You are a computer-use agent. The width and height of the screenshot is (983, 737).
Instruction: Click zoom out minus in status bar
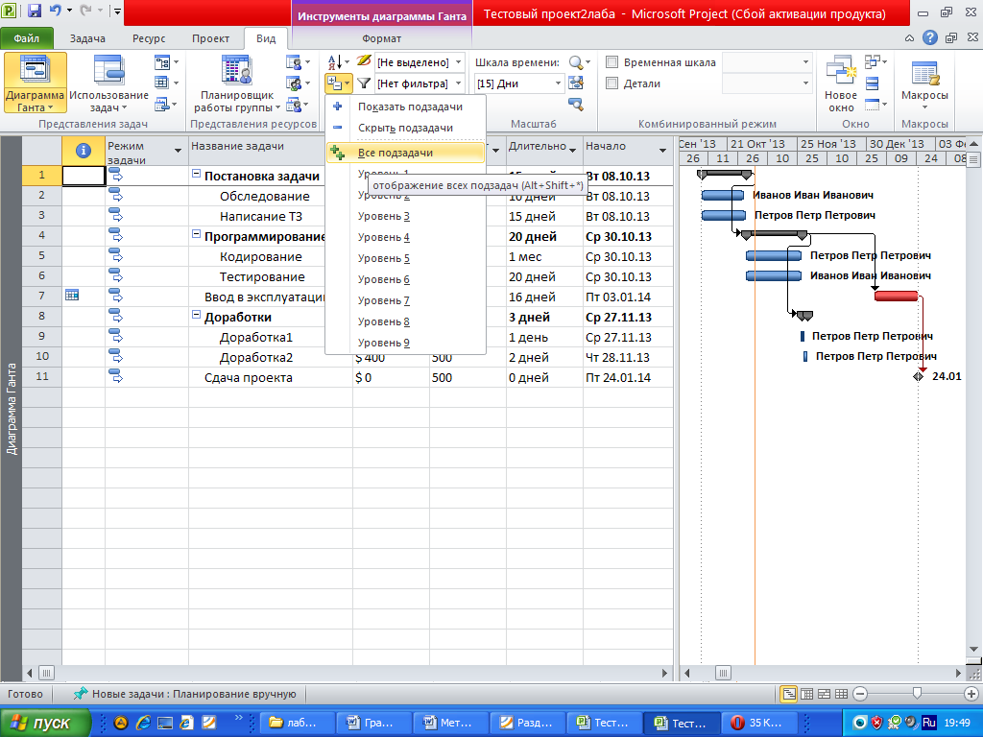[861, 694]
